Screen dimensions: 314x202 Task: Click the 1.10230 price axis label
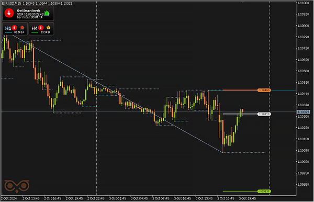[x=303, y=128]
